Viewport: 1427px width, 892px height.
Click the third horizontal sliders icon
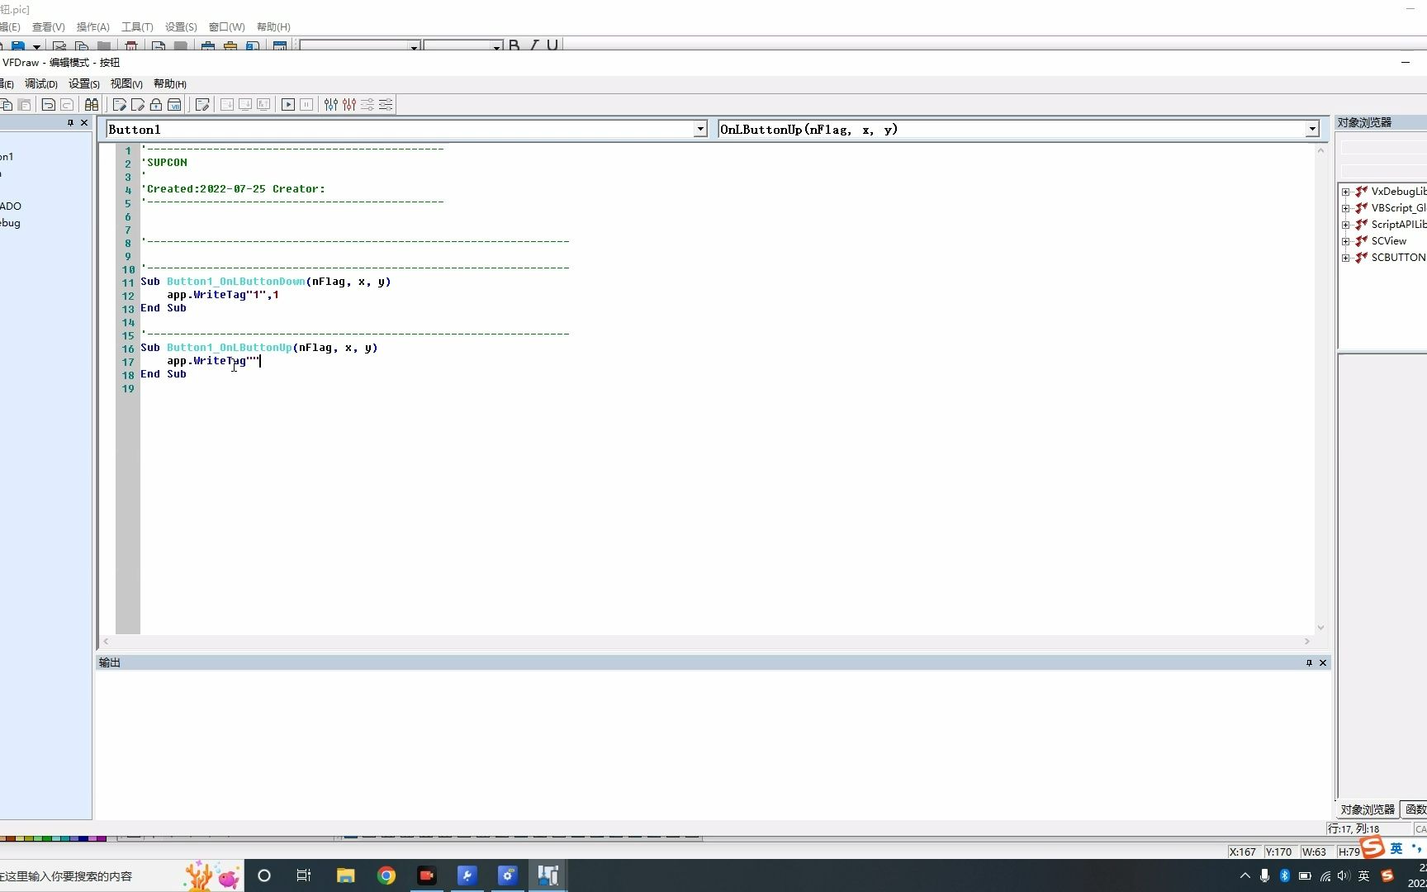tap(367, 105)
